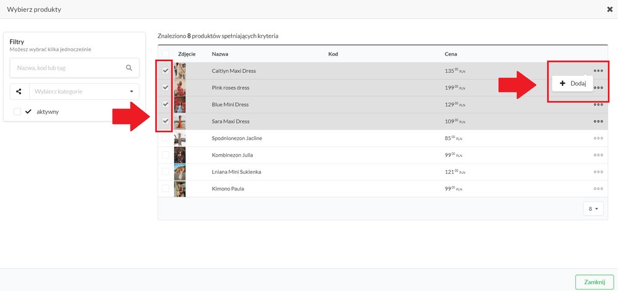
Task: Uncheck the Blue Mini Dress checkbox
Action: 166,105
